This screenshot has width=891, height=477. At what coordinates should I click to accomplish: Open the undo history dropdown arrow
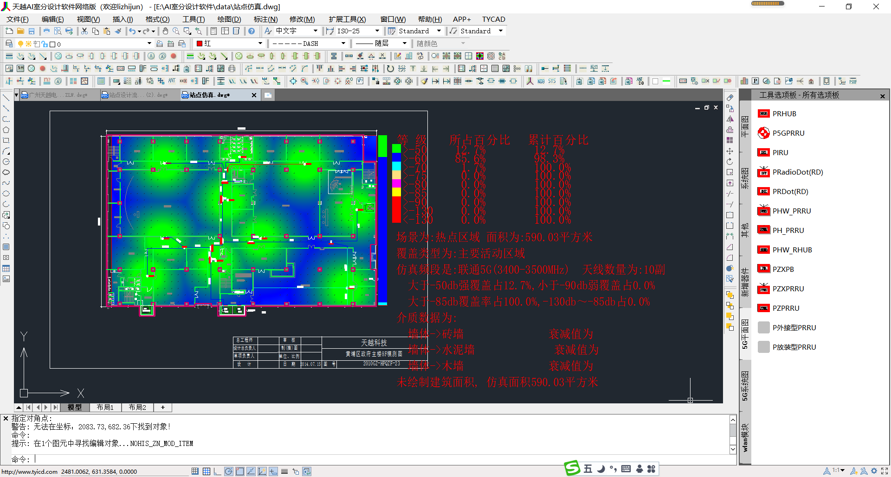[139, 31]
